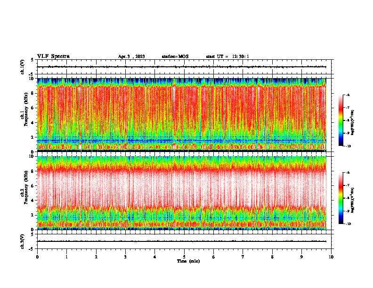Click the ch.2 color scale bar
This screenshot has width=373, height=288.
click(341, 198)
